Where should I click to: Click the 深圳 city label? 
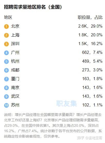(15, 44)
